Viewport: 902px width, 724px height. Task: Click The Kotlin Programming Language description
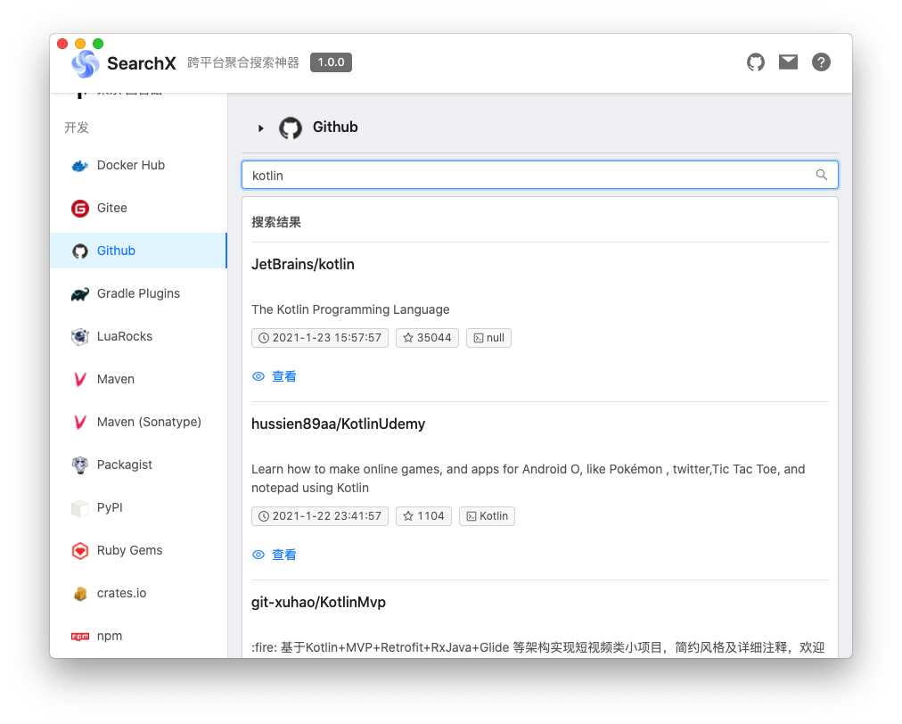(350, 309)
